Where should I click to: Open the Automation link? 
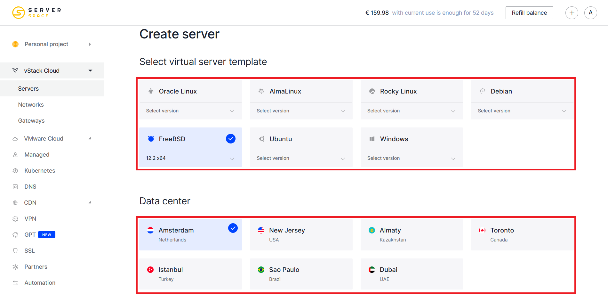click(40, 283)
